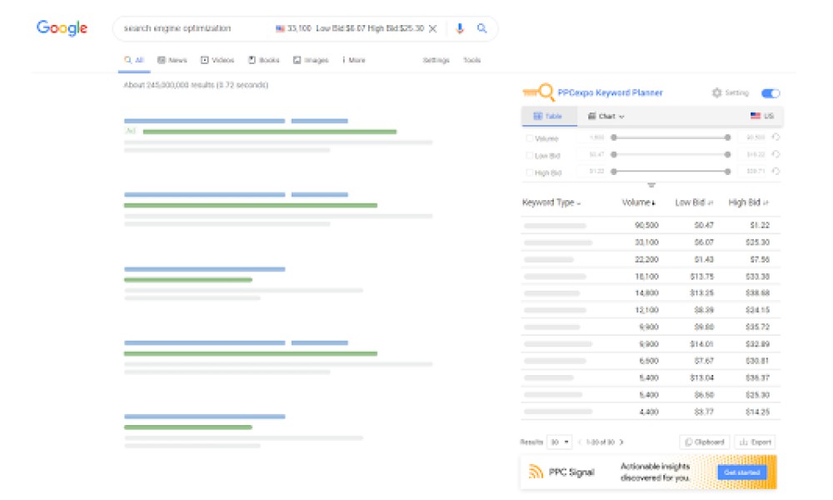Click the Export button

point(755,442)
